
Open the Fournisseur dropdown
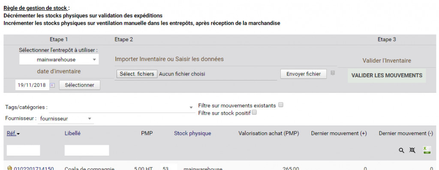point(66,119)
